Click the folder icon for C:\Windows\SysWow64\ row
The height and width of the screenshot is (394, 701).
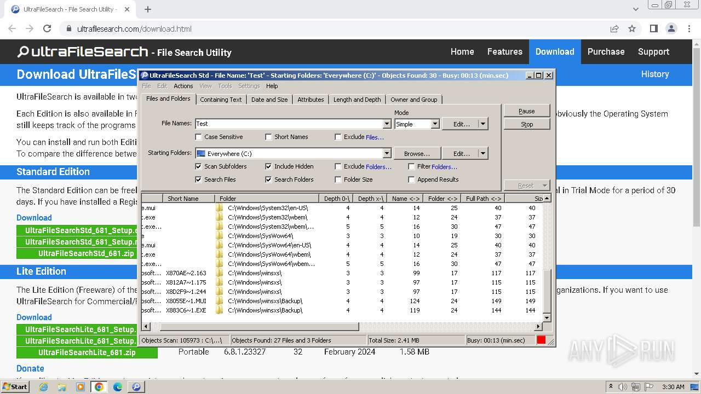[220, 236]
